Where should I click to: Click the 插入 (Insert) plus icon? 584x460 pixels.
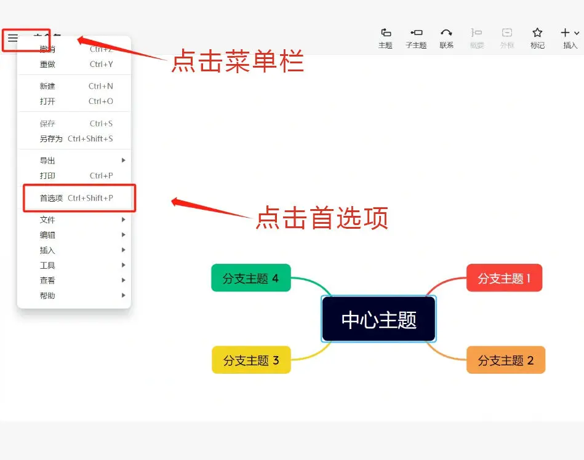567,36
